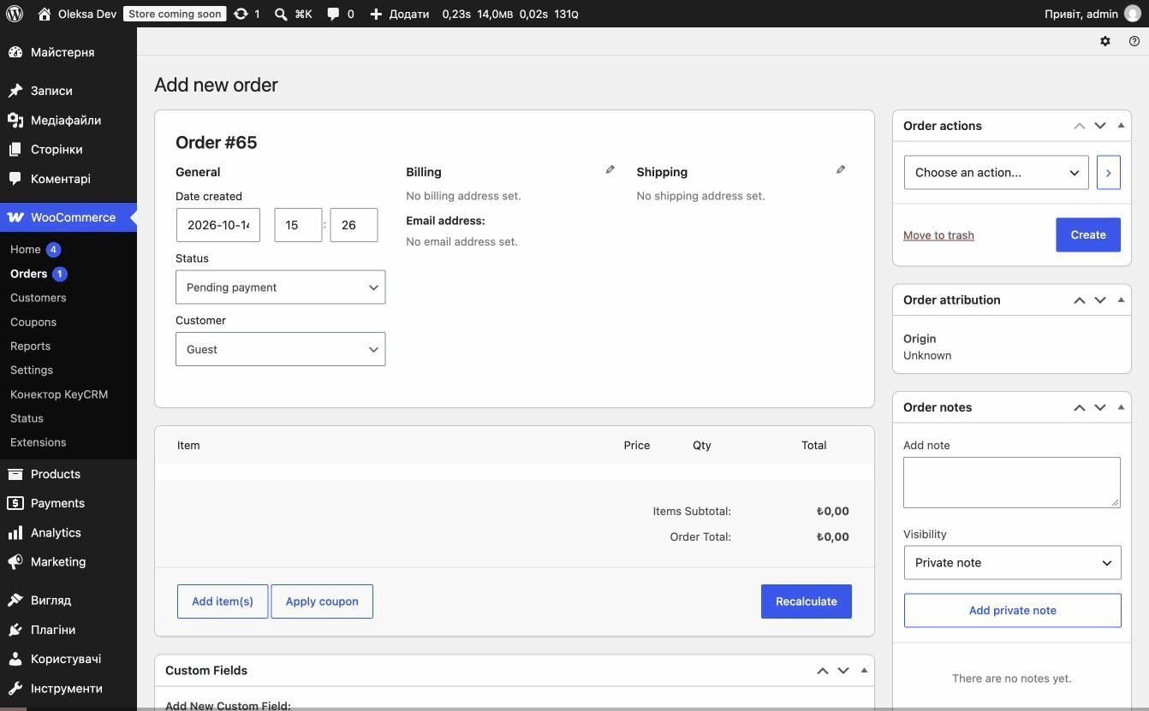Visit the Oleksa Dev site home icon
This screenshot has width=1149, height=711.
(x=45, y=14)
